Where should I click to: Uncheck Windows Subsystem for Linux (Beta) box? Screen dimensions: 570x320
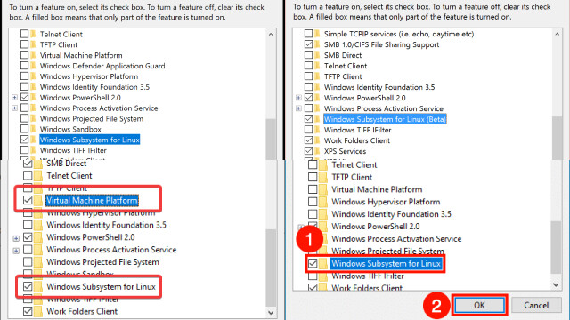coord(308,119)
